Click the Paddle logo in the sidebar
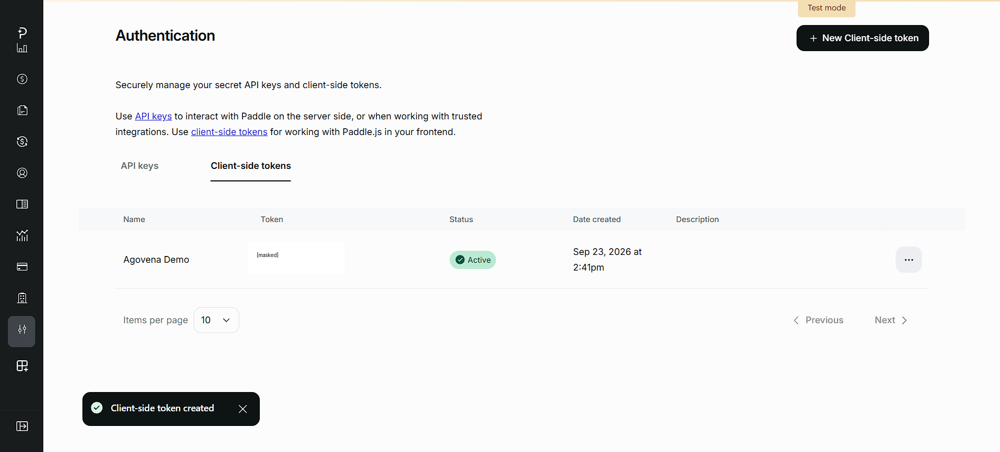 click(x=22, y=33)
